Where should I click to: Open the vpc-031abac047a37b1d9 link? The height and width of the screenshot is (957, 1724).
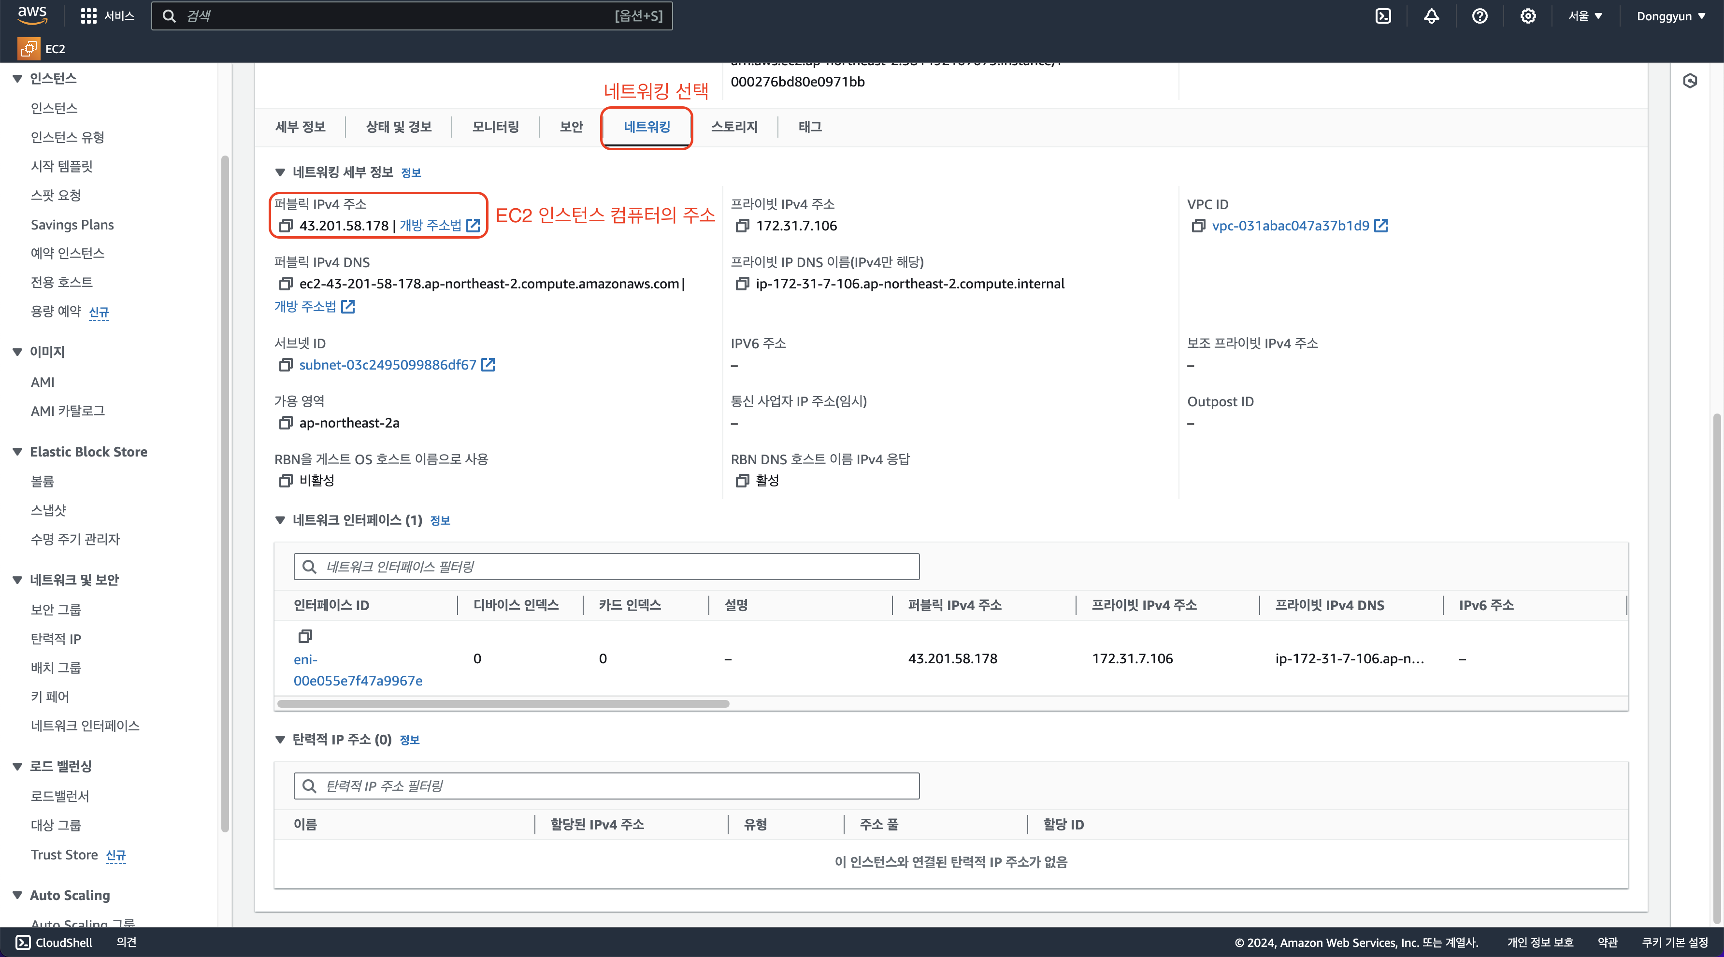point(1290,226)
